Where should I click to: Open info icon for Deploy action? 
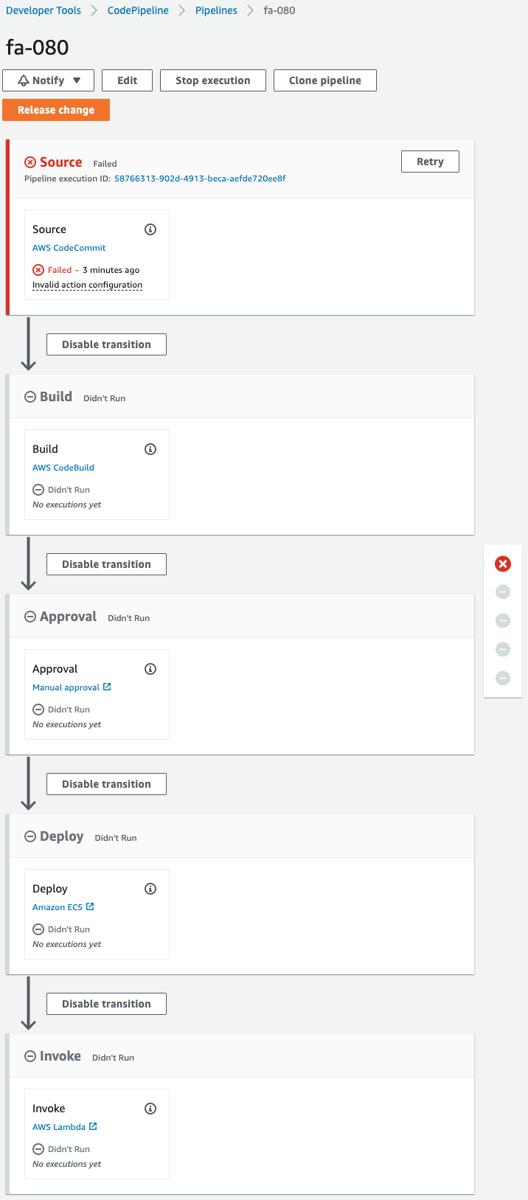[150, 889]
